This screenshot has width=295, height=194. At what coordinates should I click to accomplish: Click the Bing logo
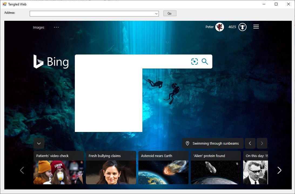tap(51, 62)
